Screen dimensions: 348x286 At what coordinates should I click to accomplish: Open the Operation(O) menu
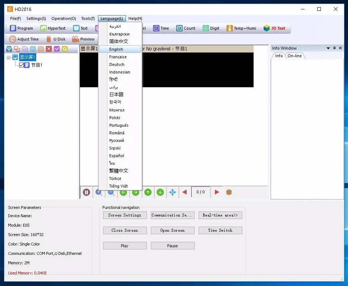tap(64, 18)
